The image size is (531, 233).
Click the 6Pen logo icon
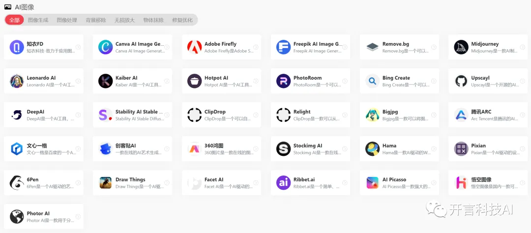[x=17, y=182]
